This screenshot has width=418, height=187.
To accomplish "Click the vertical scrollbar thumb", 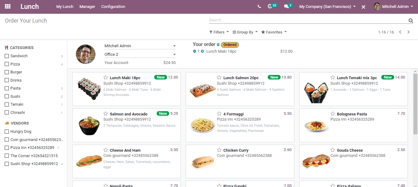I will [415, 104].
